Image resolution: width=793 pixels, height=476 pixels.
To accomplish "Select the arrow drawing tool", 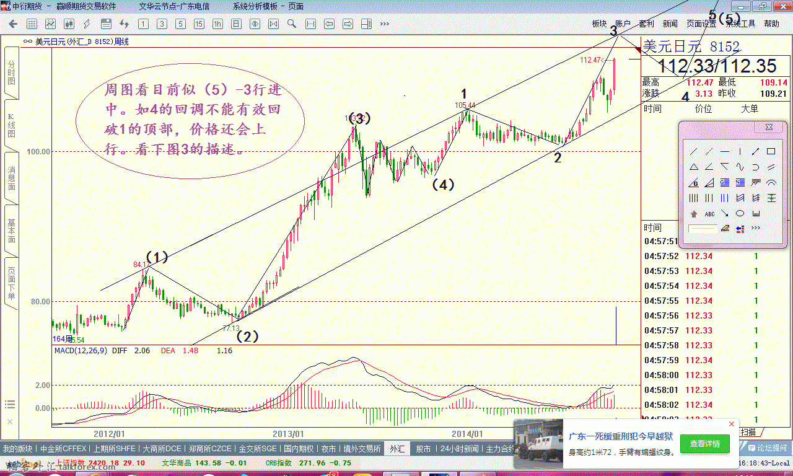I will [x=725, y=213].
